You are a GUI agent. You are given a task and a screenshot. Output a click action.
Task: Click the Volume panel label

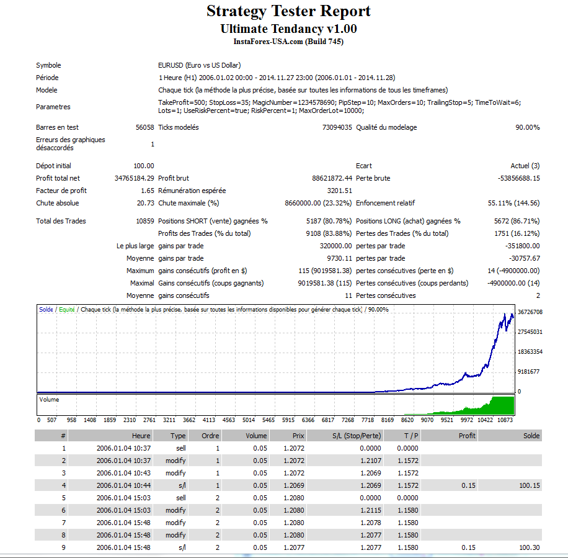(x=49, y=399)
